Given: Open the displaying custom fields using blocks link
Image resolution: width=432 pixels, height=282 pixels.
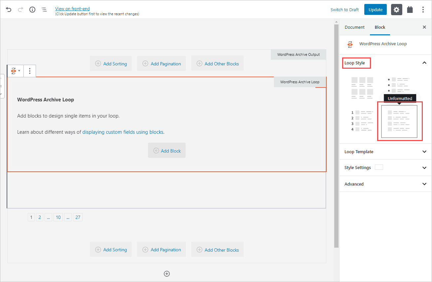Looking at the screenshot, I should (x=123, y=132).
